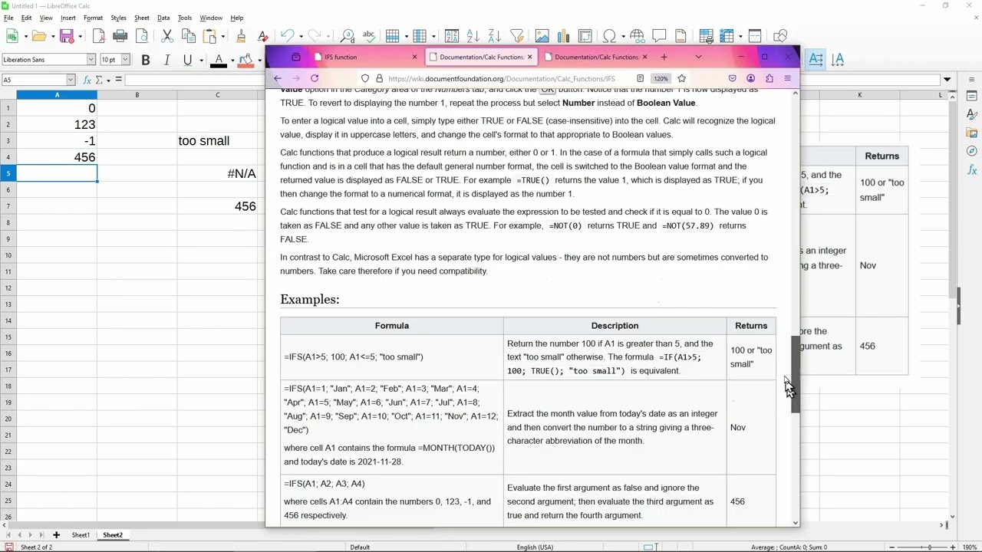Image resolution: width=982 pixels, height=552 pixels.
Task: Toggle Bold formatting in Calc
Action: coord(145,60)
